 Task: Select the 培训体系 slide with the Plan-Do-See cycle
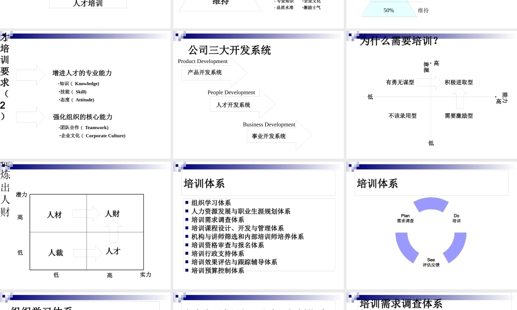[432, 225]
